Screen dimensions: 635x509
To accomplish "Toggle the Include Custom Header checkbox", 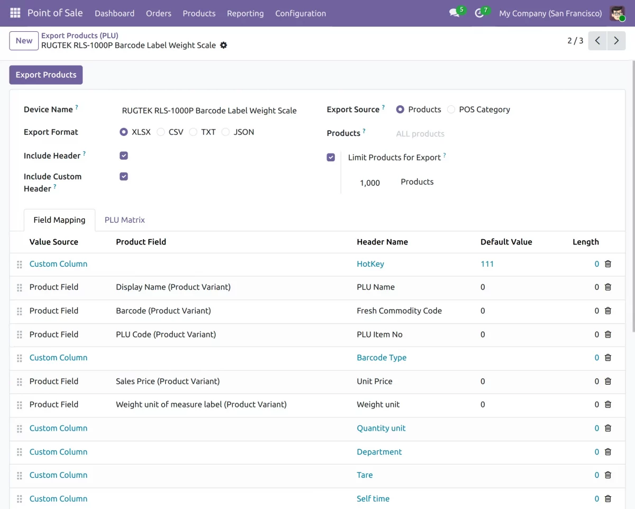I will click(x=124, y=177).
